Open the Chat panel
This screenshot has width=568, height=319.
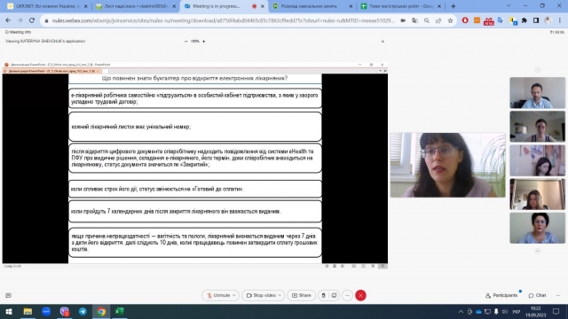(537, 295)
